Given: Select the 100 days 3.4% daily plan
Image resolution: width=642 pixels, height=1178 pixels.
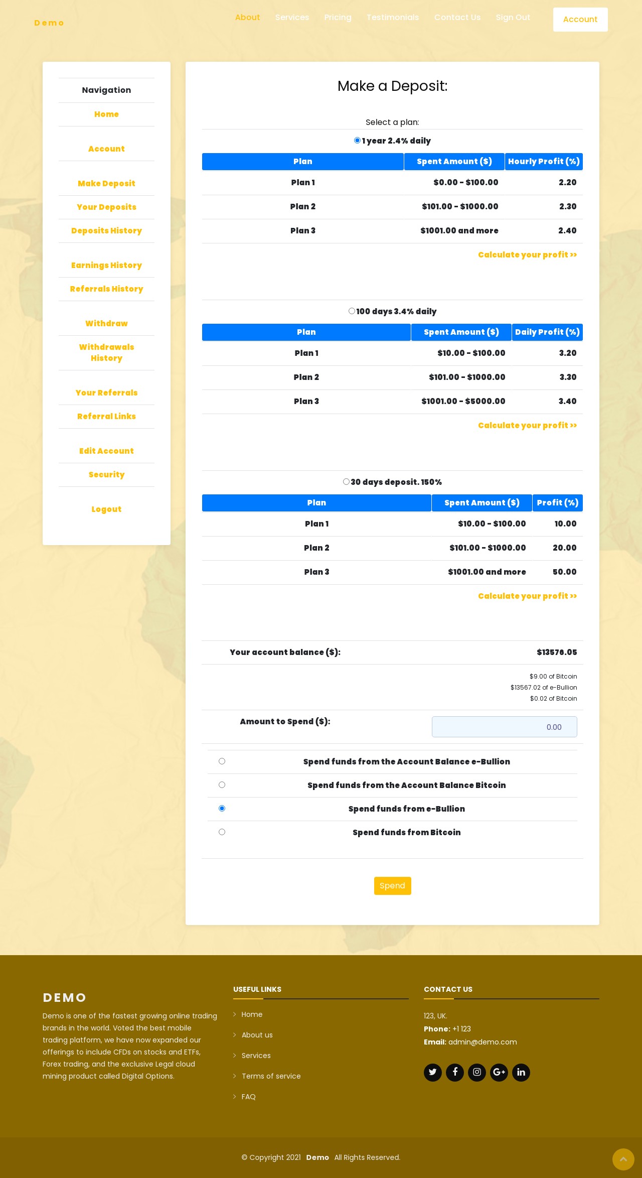Looking at the screenshot, I should coord(352,311).
